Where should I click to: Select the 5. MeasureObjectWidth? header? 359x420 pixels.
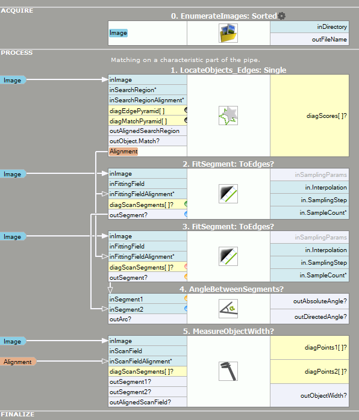(228, 332)
